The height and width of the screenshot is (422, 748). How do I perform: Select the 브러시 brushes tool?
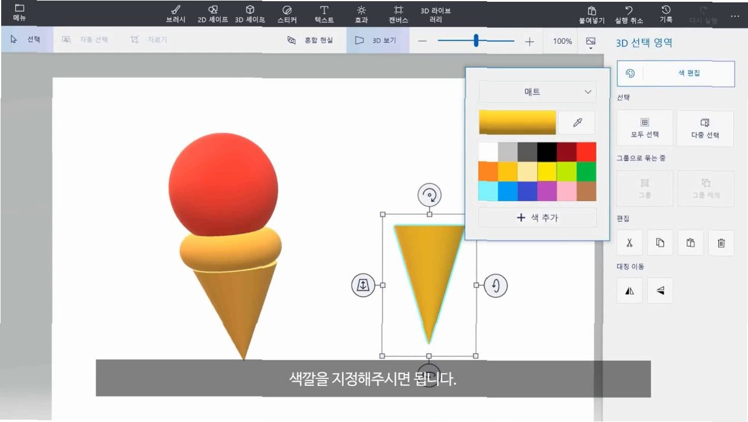[176, 15]
